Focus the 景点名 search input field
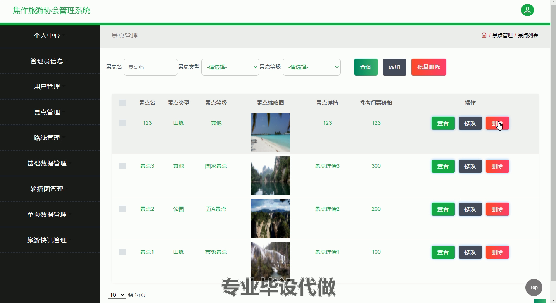Viewport: 556px width, 303px height. pyautogui.click(x=151, y=67)
